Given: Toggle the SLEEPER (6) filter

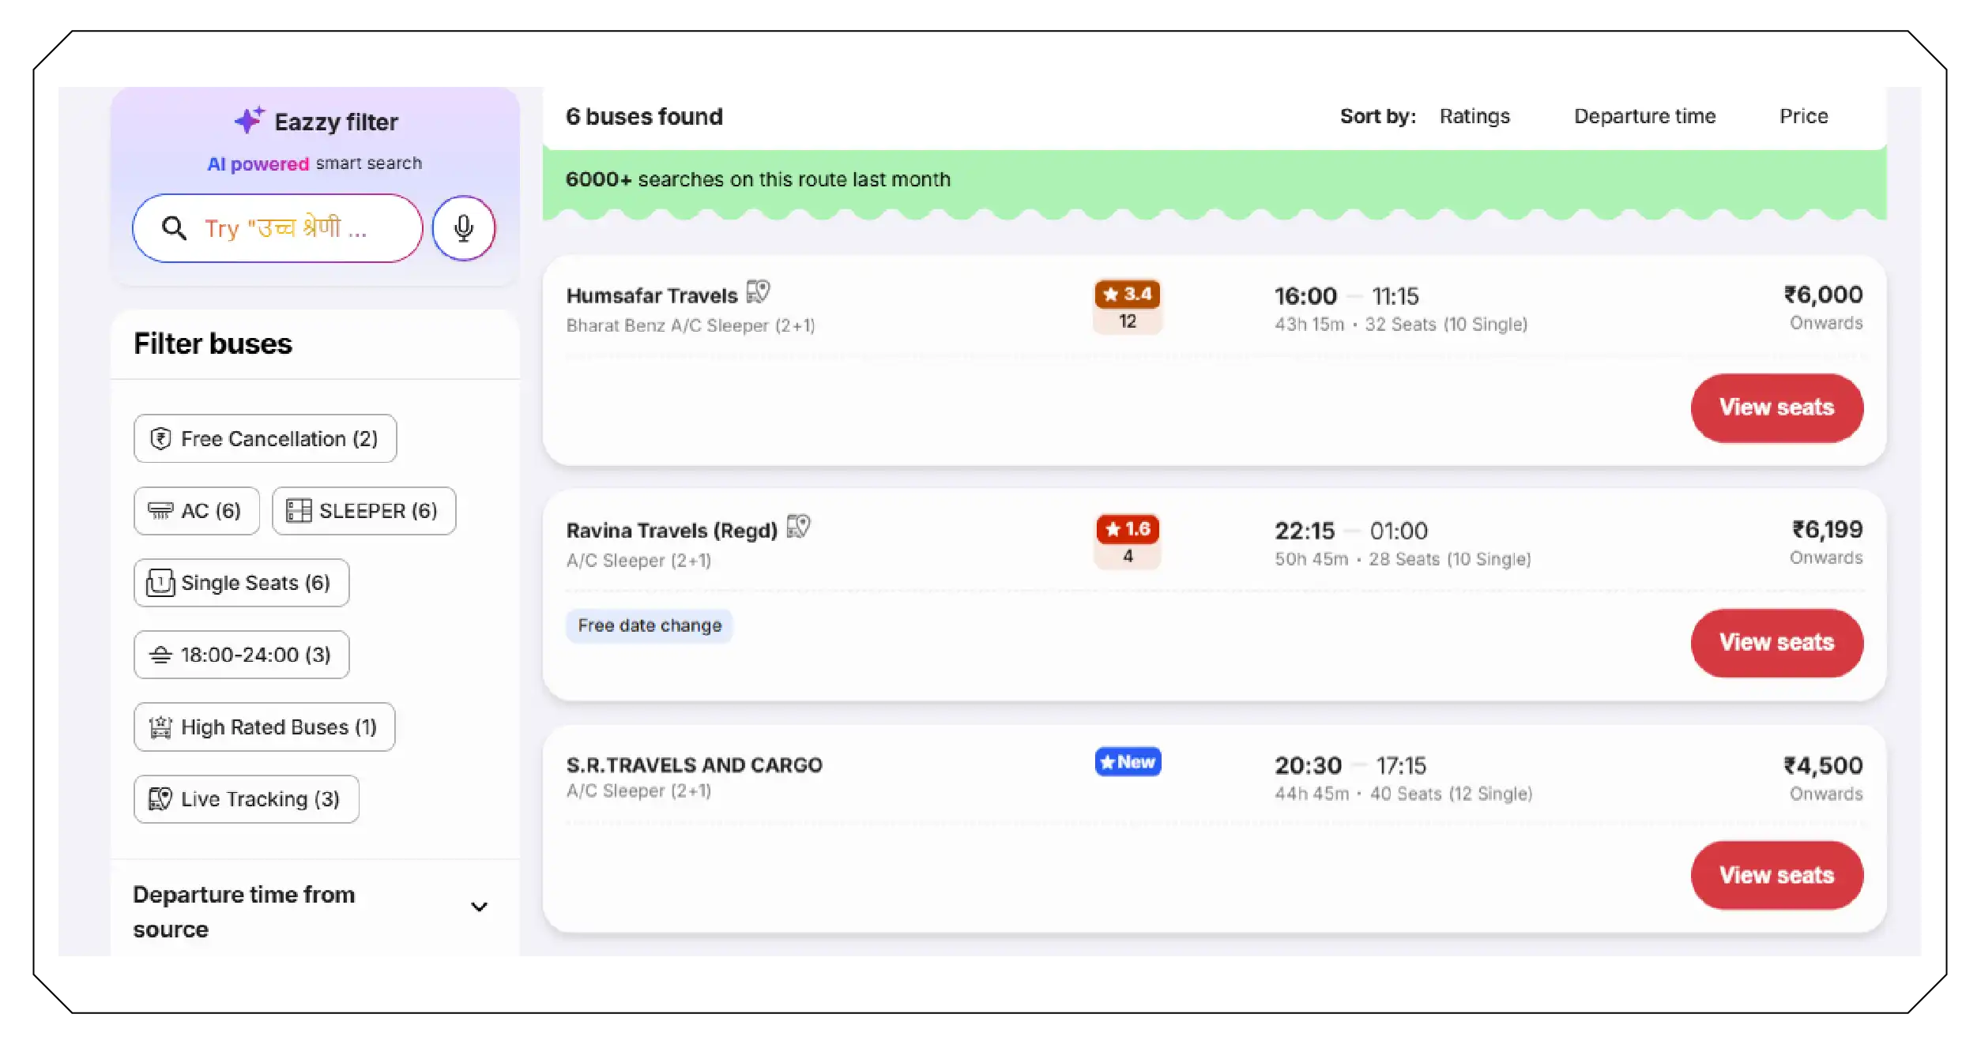Looking at the screenshot, I should point(363,510).
